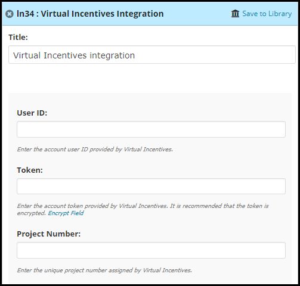This screenshot has width=300, height=286.
Task: Click into the Title text field
Action: coord(152,55)
